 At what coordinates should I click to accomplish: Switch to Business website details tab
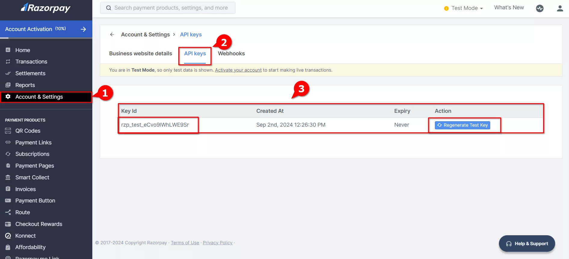click(x=140, y=54)
